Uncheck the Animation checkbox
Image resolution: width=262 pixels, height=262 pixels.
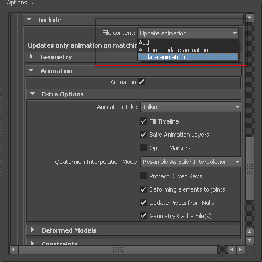pyautogui.click(x=142, y=82)
